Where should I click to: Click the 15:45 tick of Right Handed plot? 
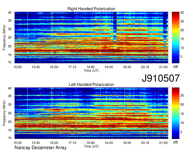coord(36,67)
